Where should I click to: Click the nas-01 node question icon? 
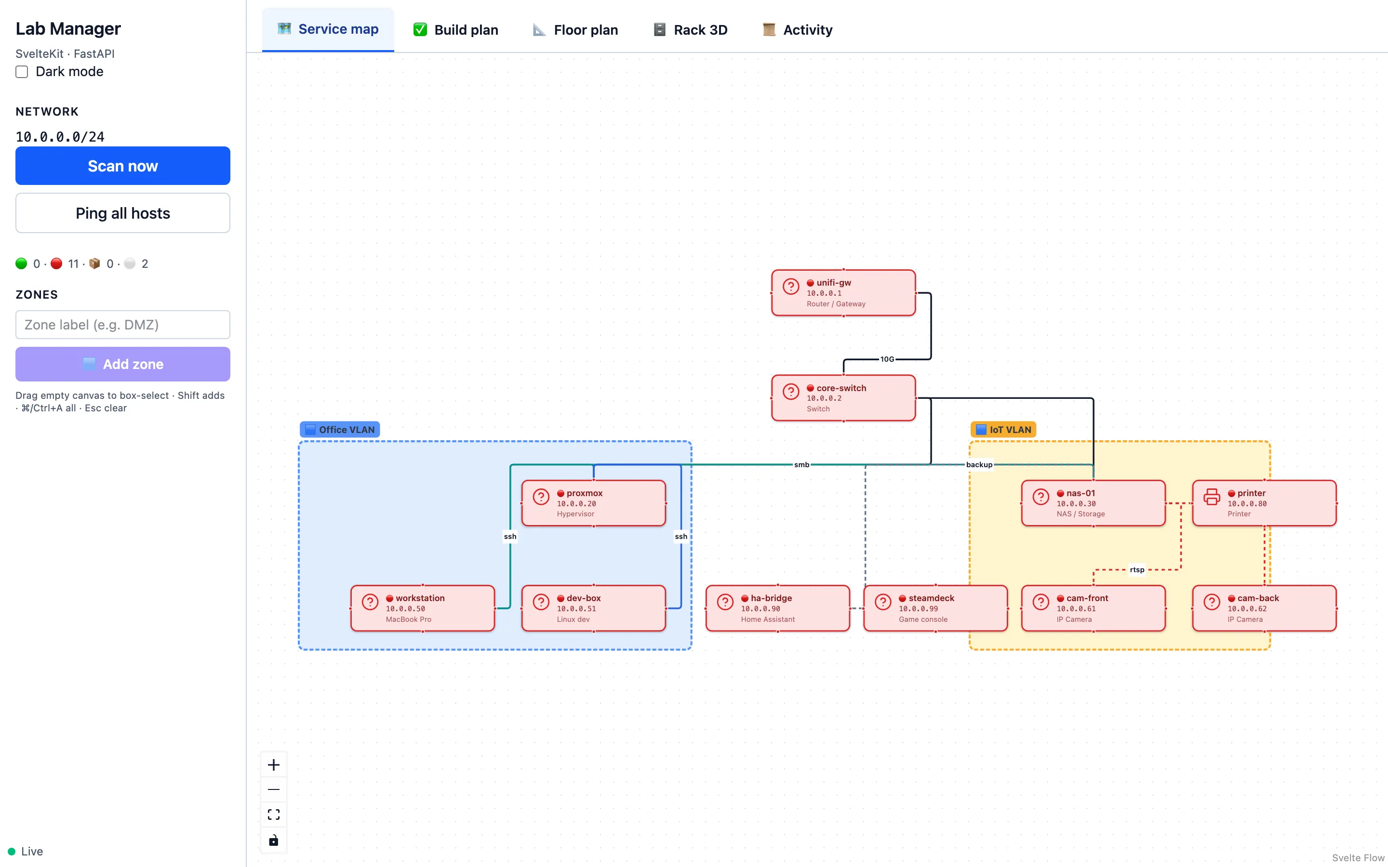click(x=1041, y=497)
